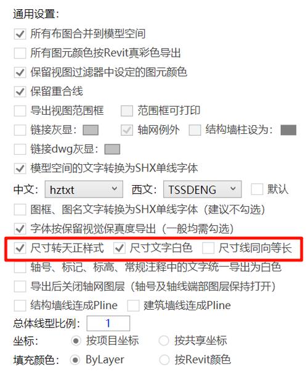
Task: Click the 链接dwg灰显 color swatch
Action: pyautogui.click(x=112, y=149)
